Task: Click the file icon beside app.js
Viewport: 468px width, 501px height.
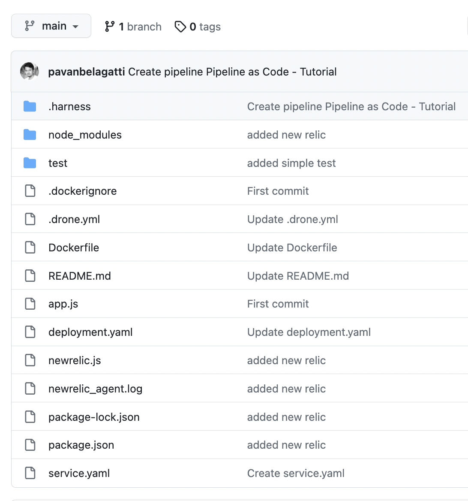Action: [30, 303]
